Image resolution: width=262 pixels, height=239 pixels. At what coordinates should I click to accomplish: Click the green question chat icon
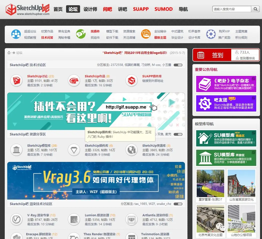point(81,34)
